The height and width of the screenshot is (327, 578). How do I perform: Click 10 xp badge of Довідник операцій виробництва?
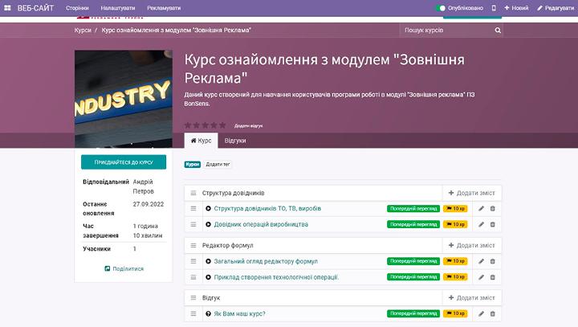coord(455,224)
